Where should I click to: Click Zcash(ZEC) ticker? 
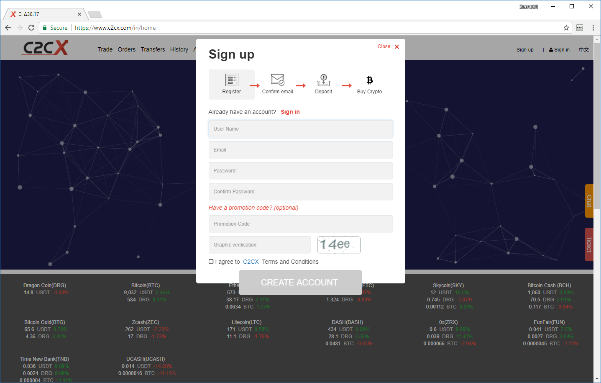(146, 322)
